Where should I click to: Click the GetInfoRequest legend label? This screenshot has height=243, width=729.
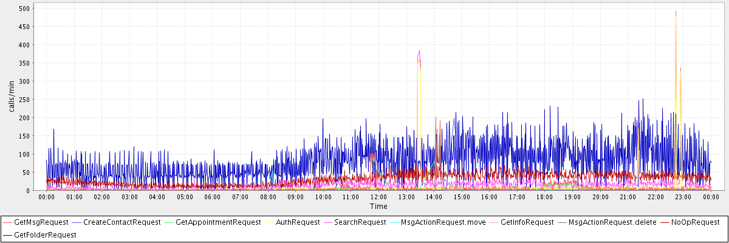pyautogui.click(x=527, y=222)
